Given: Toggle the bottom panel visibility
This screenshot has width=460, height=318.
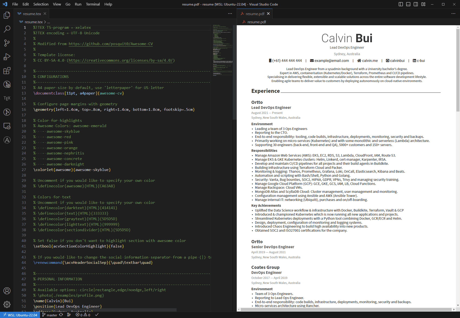Looking at the screenshot, I should 408,4.
